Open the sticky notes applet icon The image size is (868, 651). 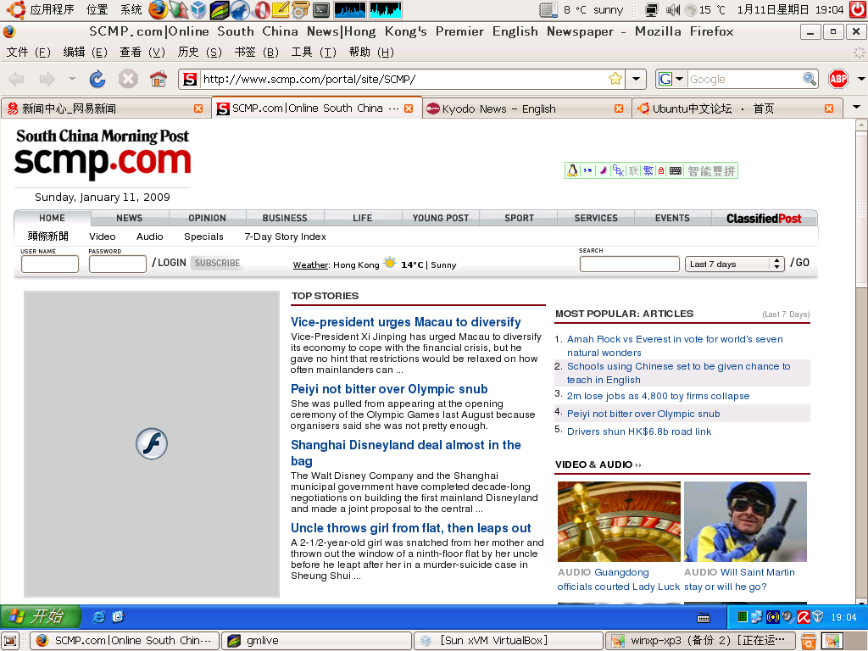tap(281, 9)
